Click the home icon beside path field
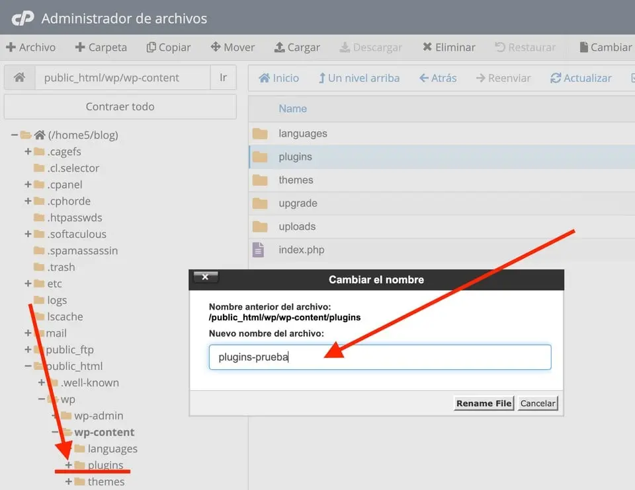Screen dimensions: 635x490 19,77
